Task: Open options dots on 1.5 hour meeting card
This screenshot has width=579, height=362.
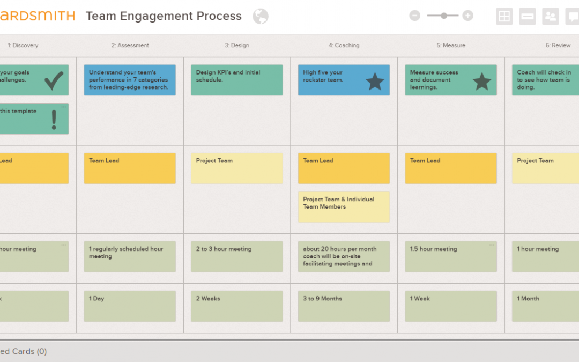Action: 492,245
